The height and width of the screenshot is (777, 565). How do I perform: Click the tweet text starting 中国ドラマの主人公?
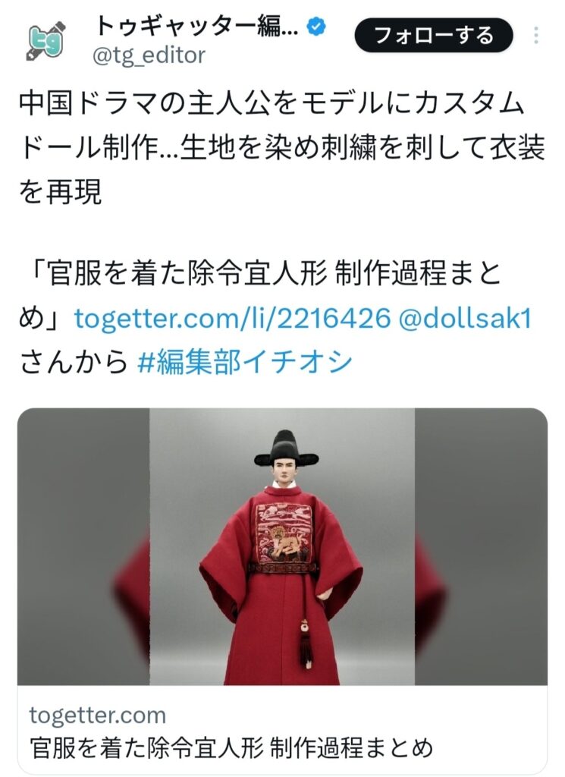click(x=282, y=148)
